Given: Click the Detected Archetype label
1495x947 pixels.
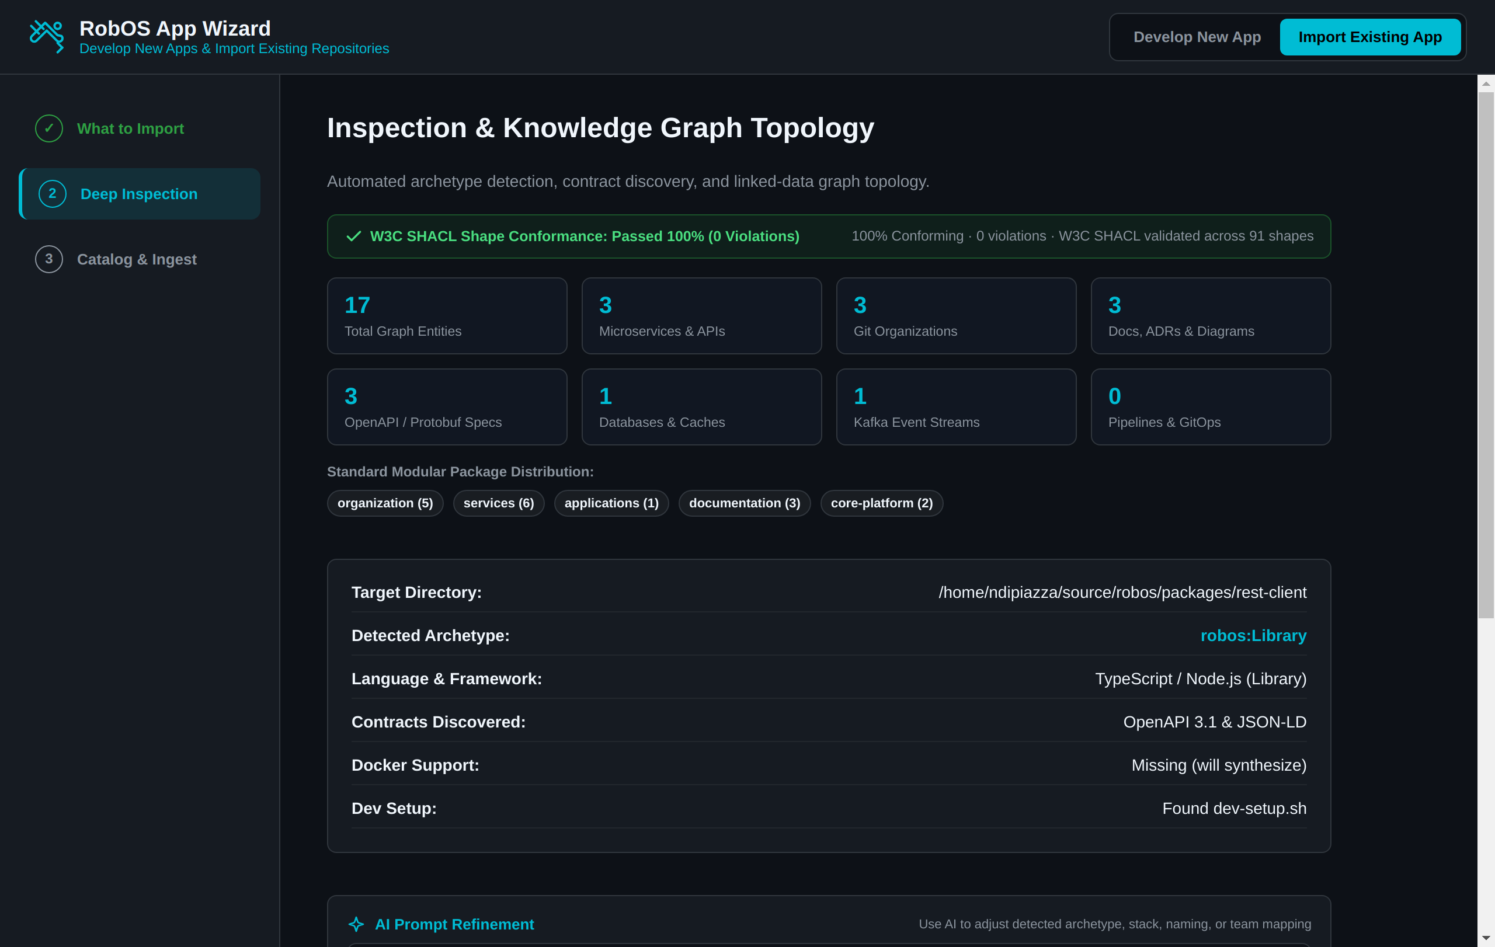Looking at the screenshot, I should pyautogui.click(x=430, y=635).
